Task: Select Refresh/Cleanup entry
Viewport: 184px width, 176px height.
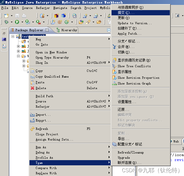Action: pos(141,152)
